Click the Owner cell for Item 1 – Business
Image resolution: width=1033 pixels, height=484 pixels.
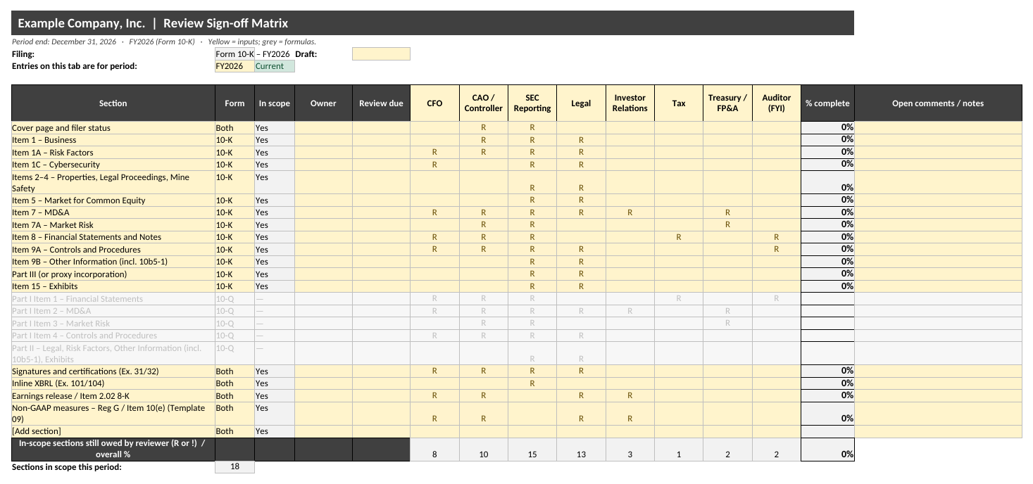(323, 140)
